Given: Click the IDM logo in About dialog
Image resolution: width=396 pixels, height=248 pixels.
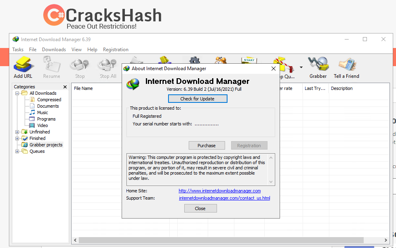Looking at the screenshot, I should coord(133,84).
